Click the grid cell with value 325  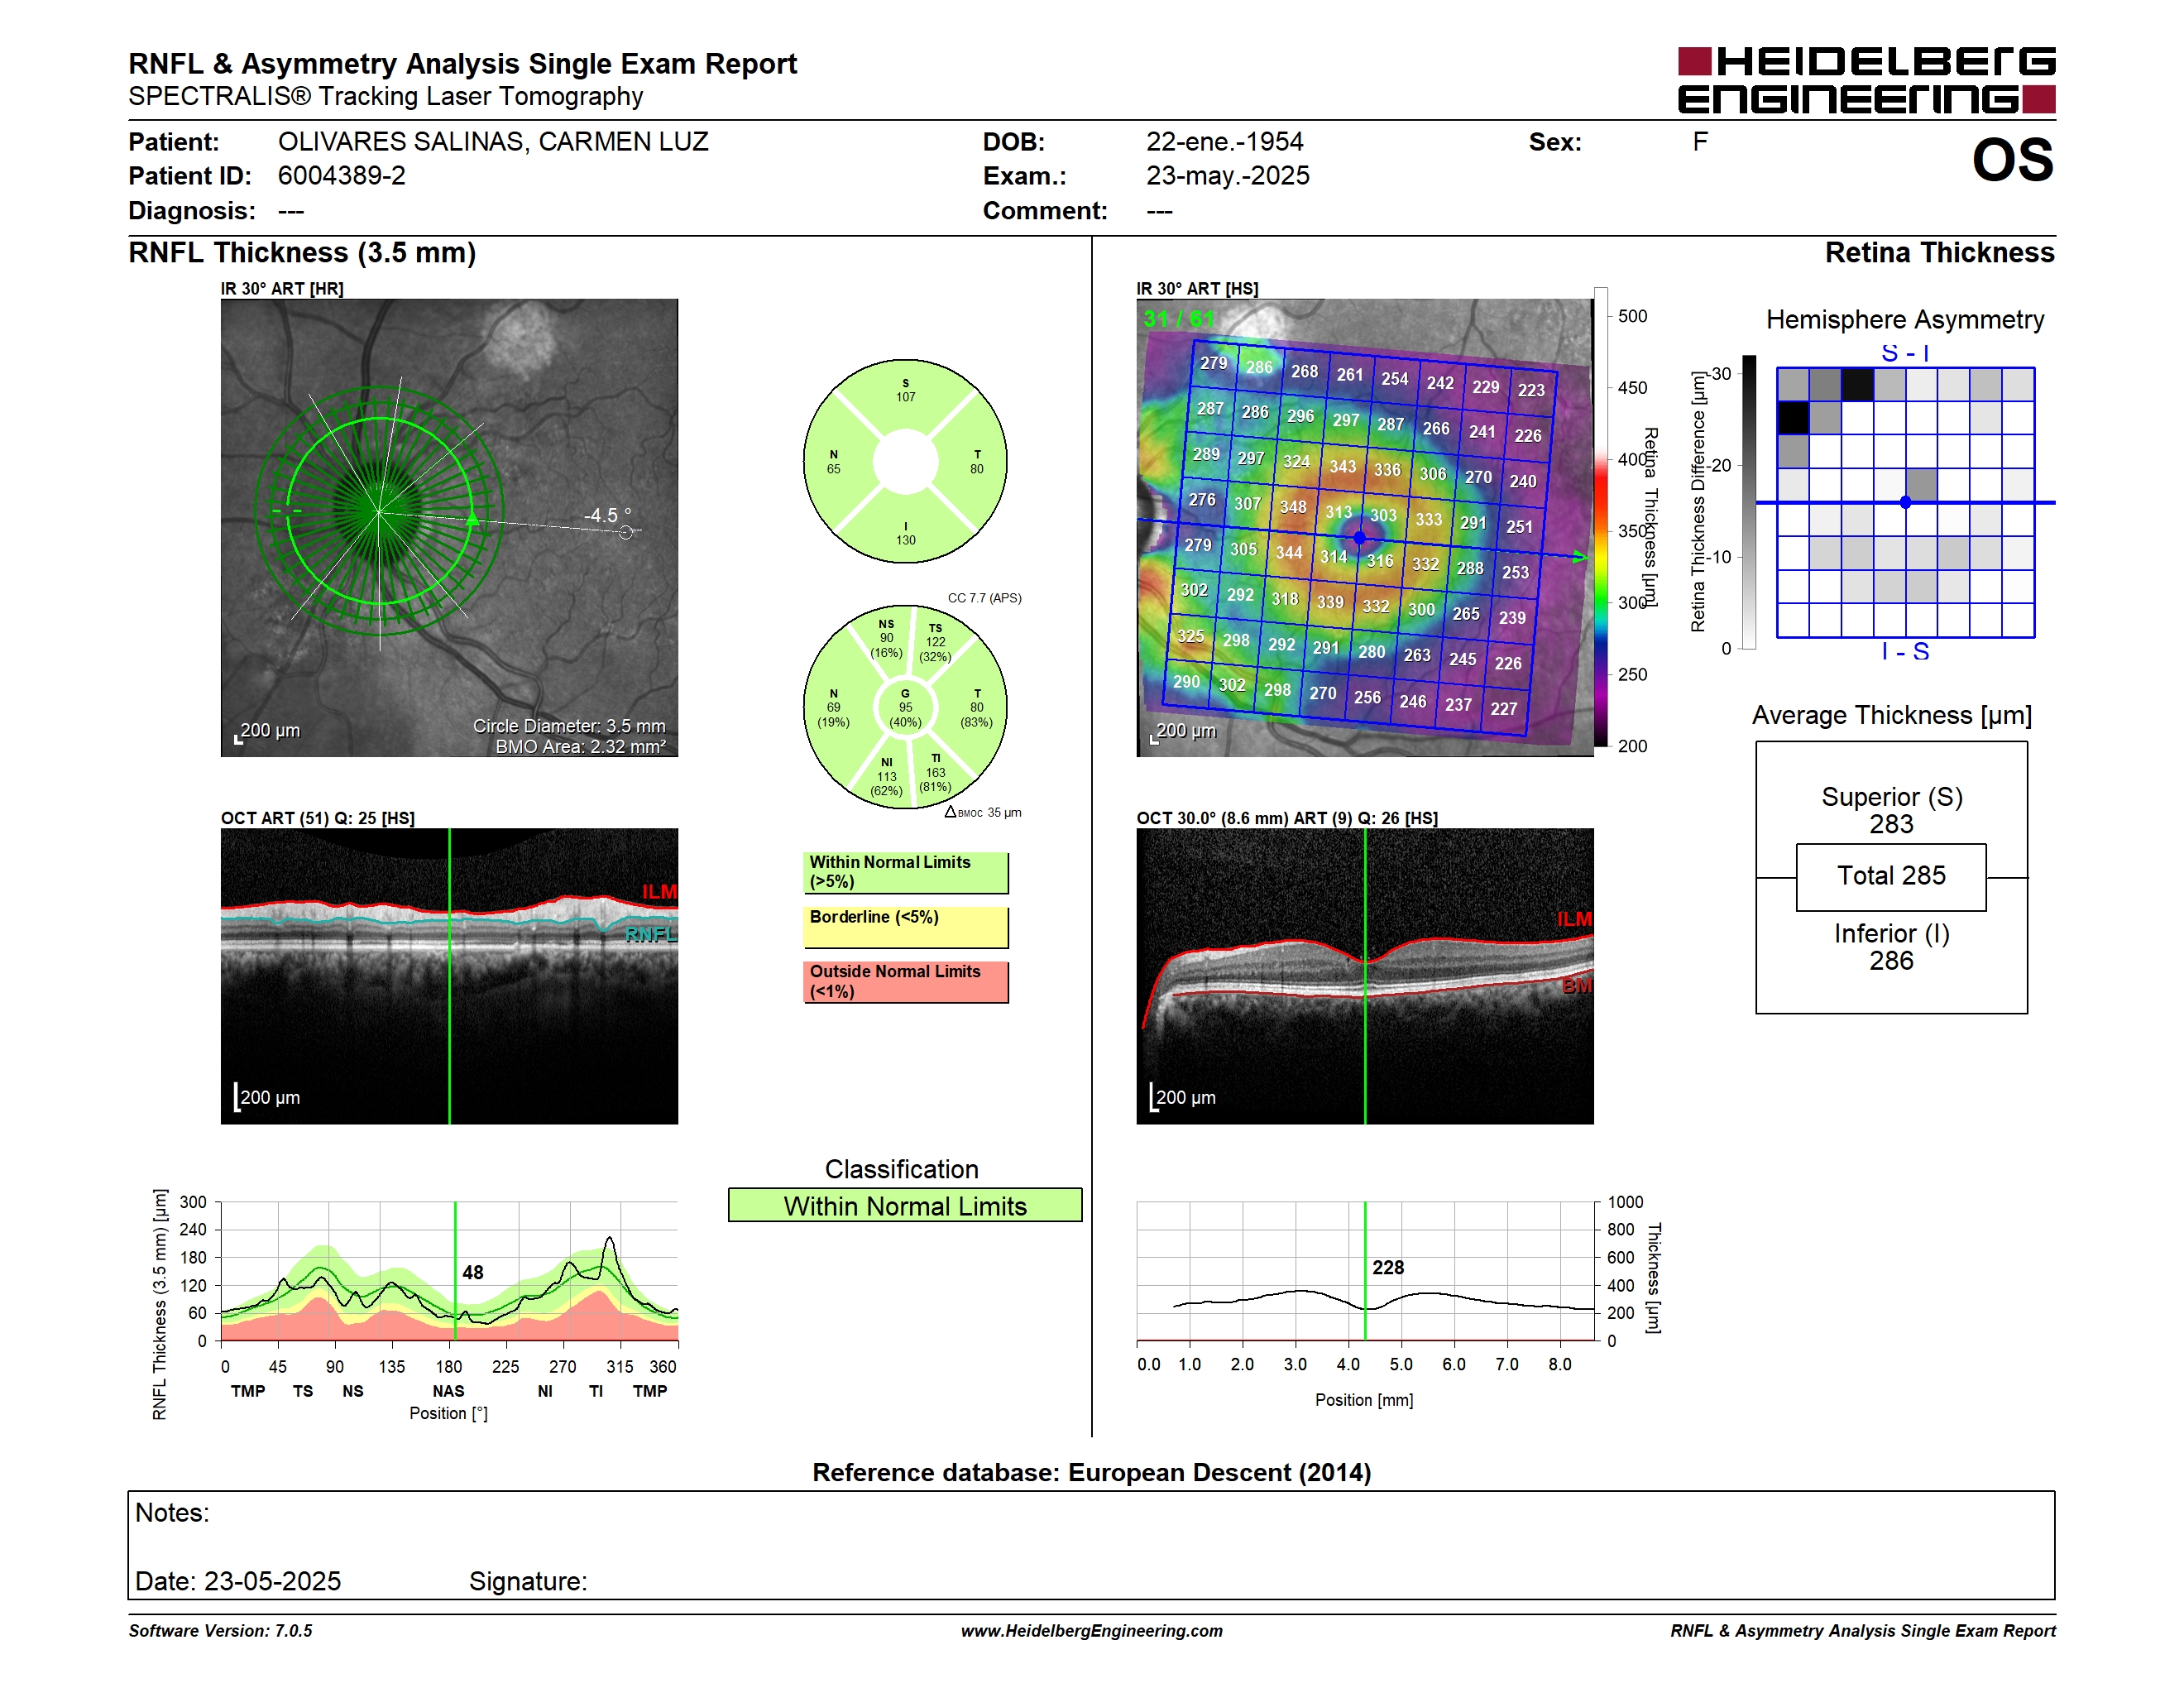(1190, 636)
